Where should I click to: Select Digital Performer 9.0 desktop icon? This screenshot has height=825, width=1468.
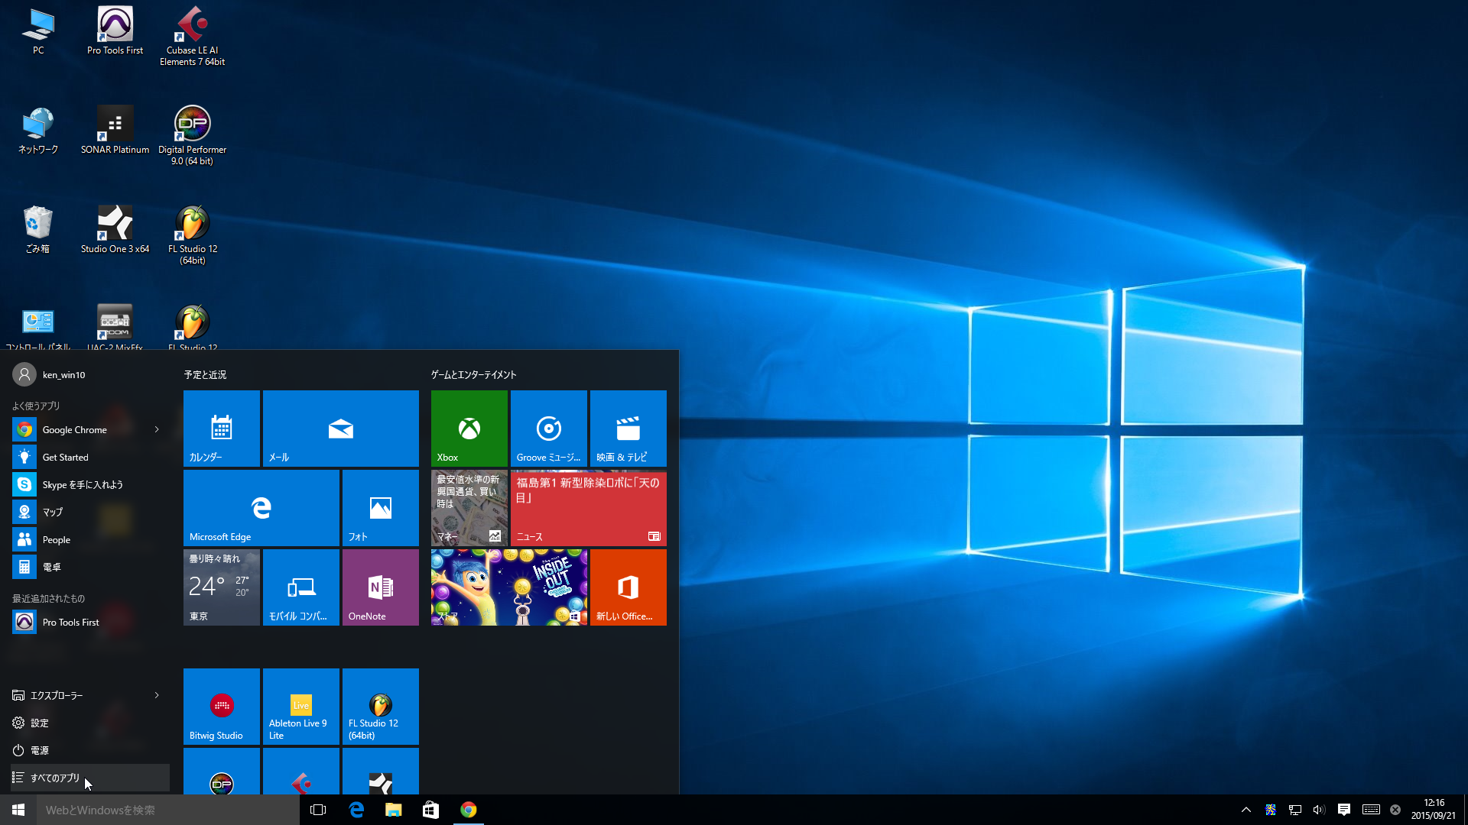pyautogui.click(x=192, y=135)
